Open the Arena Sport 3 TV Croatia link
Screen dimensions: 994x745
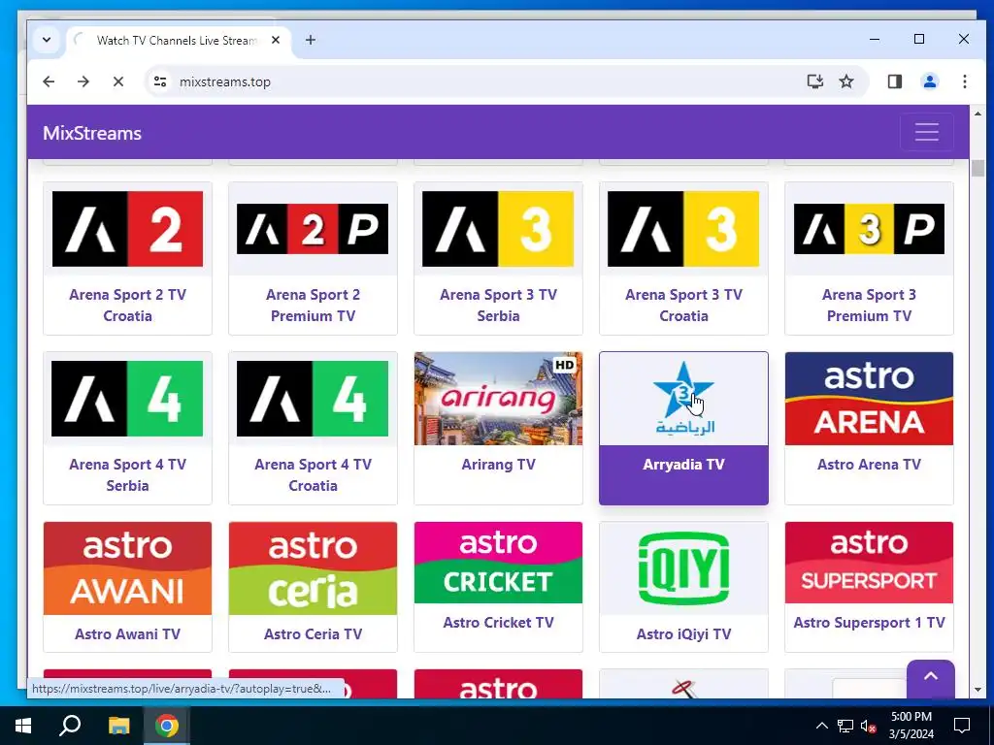pyautogui.click(x=683, y=306)
